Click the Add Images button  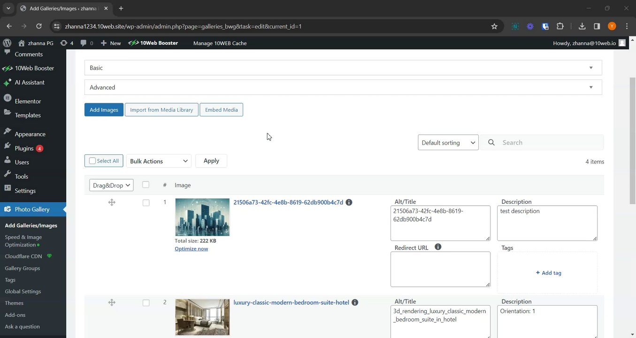(x=104, y=110)
